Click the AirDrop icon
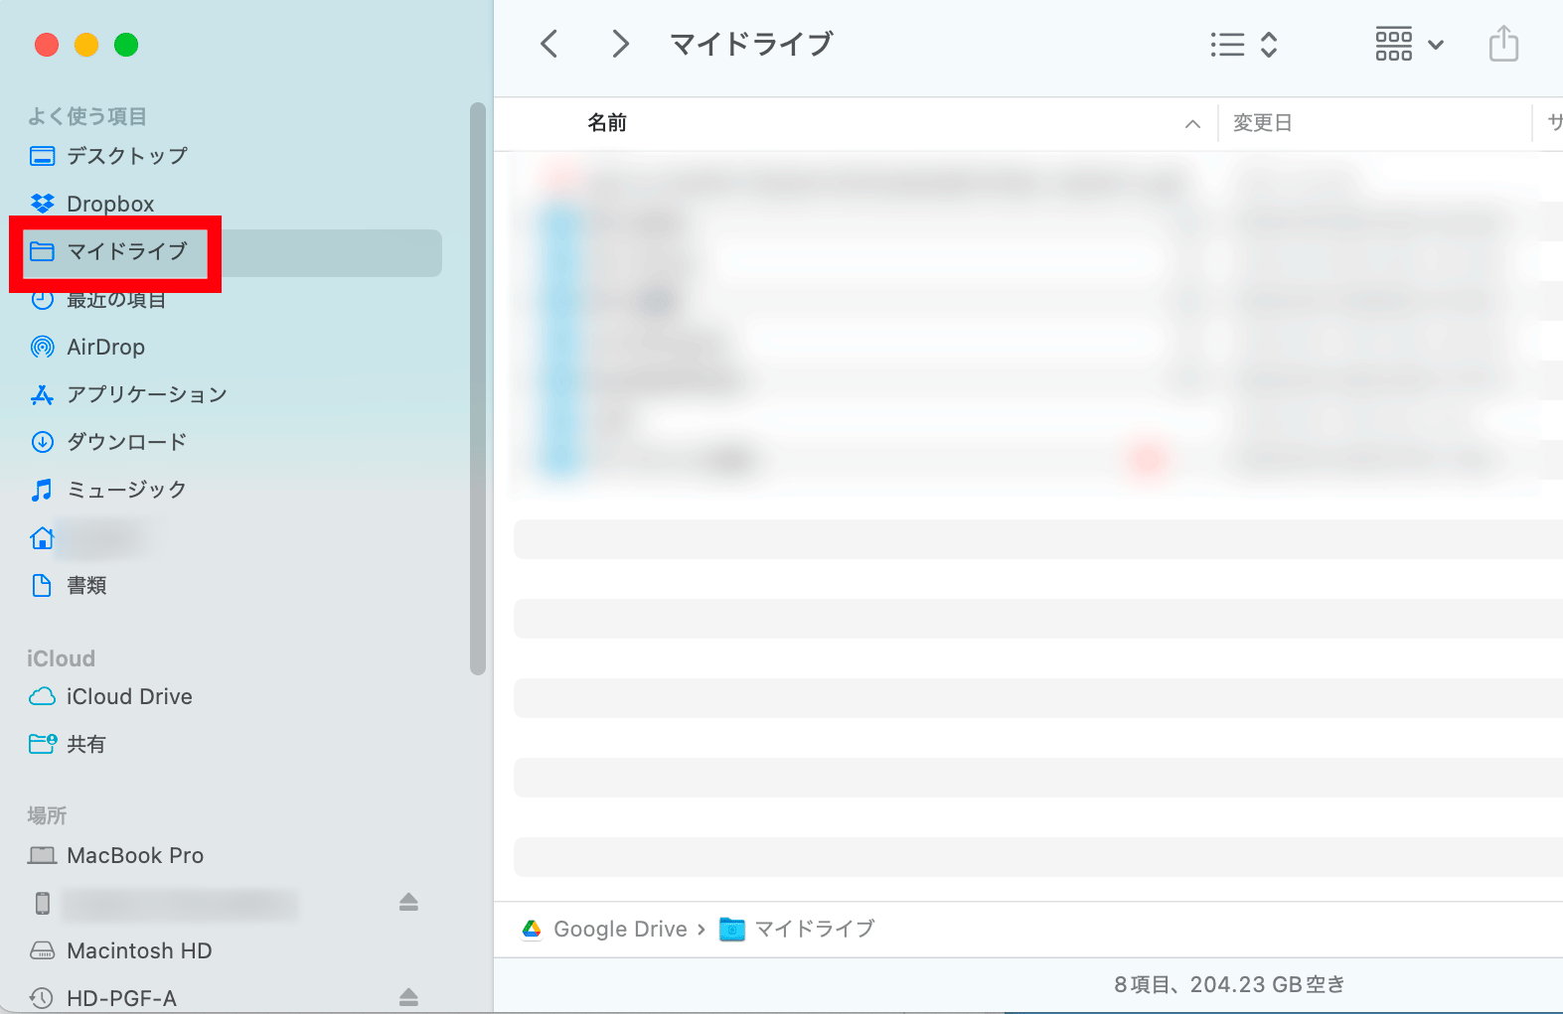The width and height of the screenshot is (1563, 1014). pos(42,347)
